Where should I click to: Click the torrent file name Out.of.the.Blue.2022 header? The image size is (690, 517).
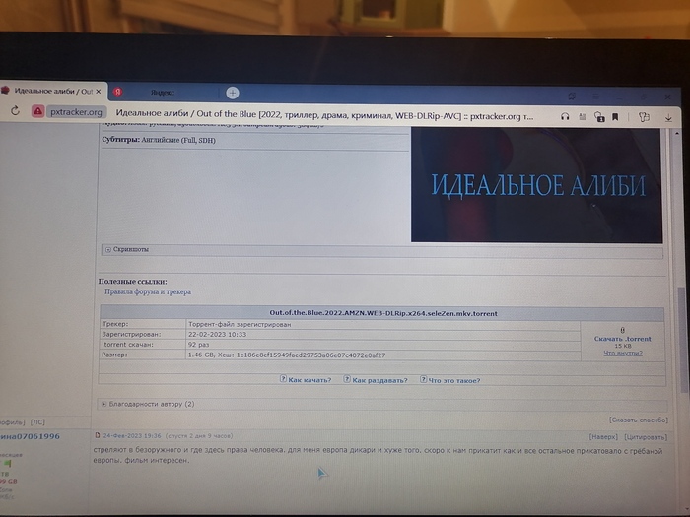[382, 313]
